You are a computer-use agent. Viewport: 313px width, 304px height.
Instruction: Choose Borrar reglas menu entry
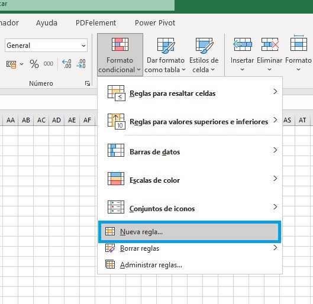point(190,248)
